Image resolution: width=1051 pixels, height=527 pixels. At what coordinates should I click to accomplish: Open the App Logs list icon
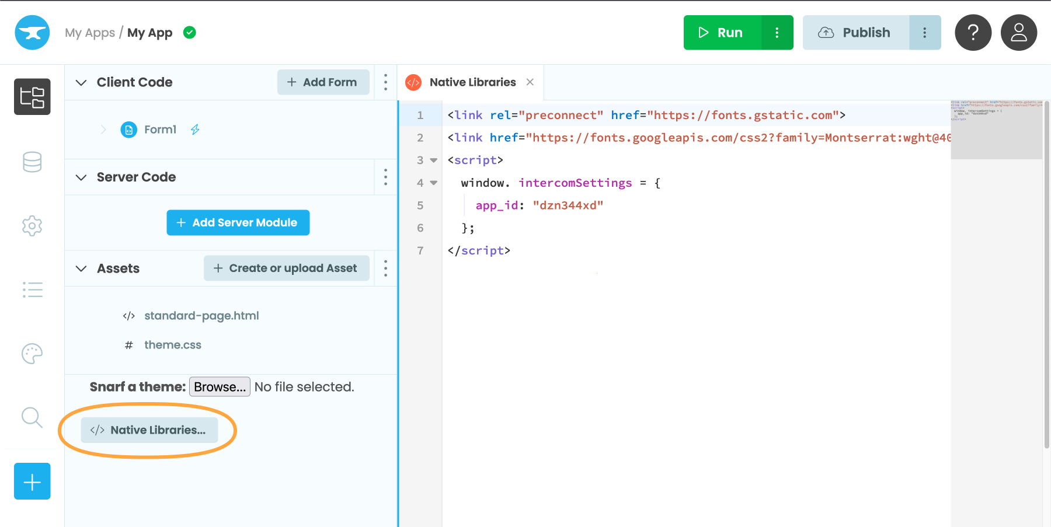[32, 289]
